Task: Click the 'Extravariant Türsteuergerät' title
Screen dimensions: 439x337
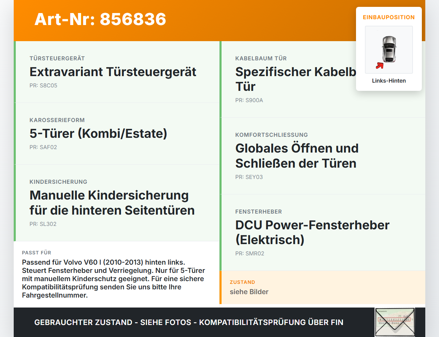Action: coord(113,72)
